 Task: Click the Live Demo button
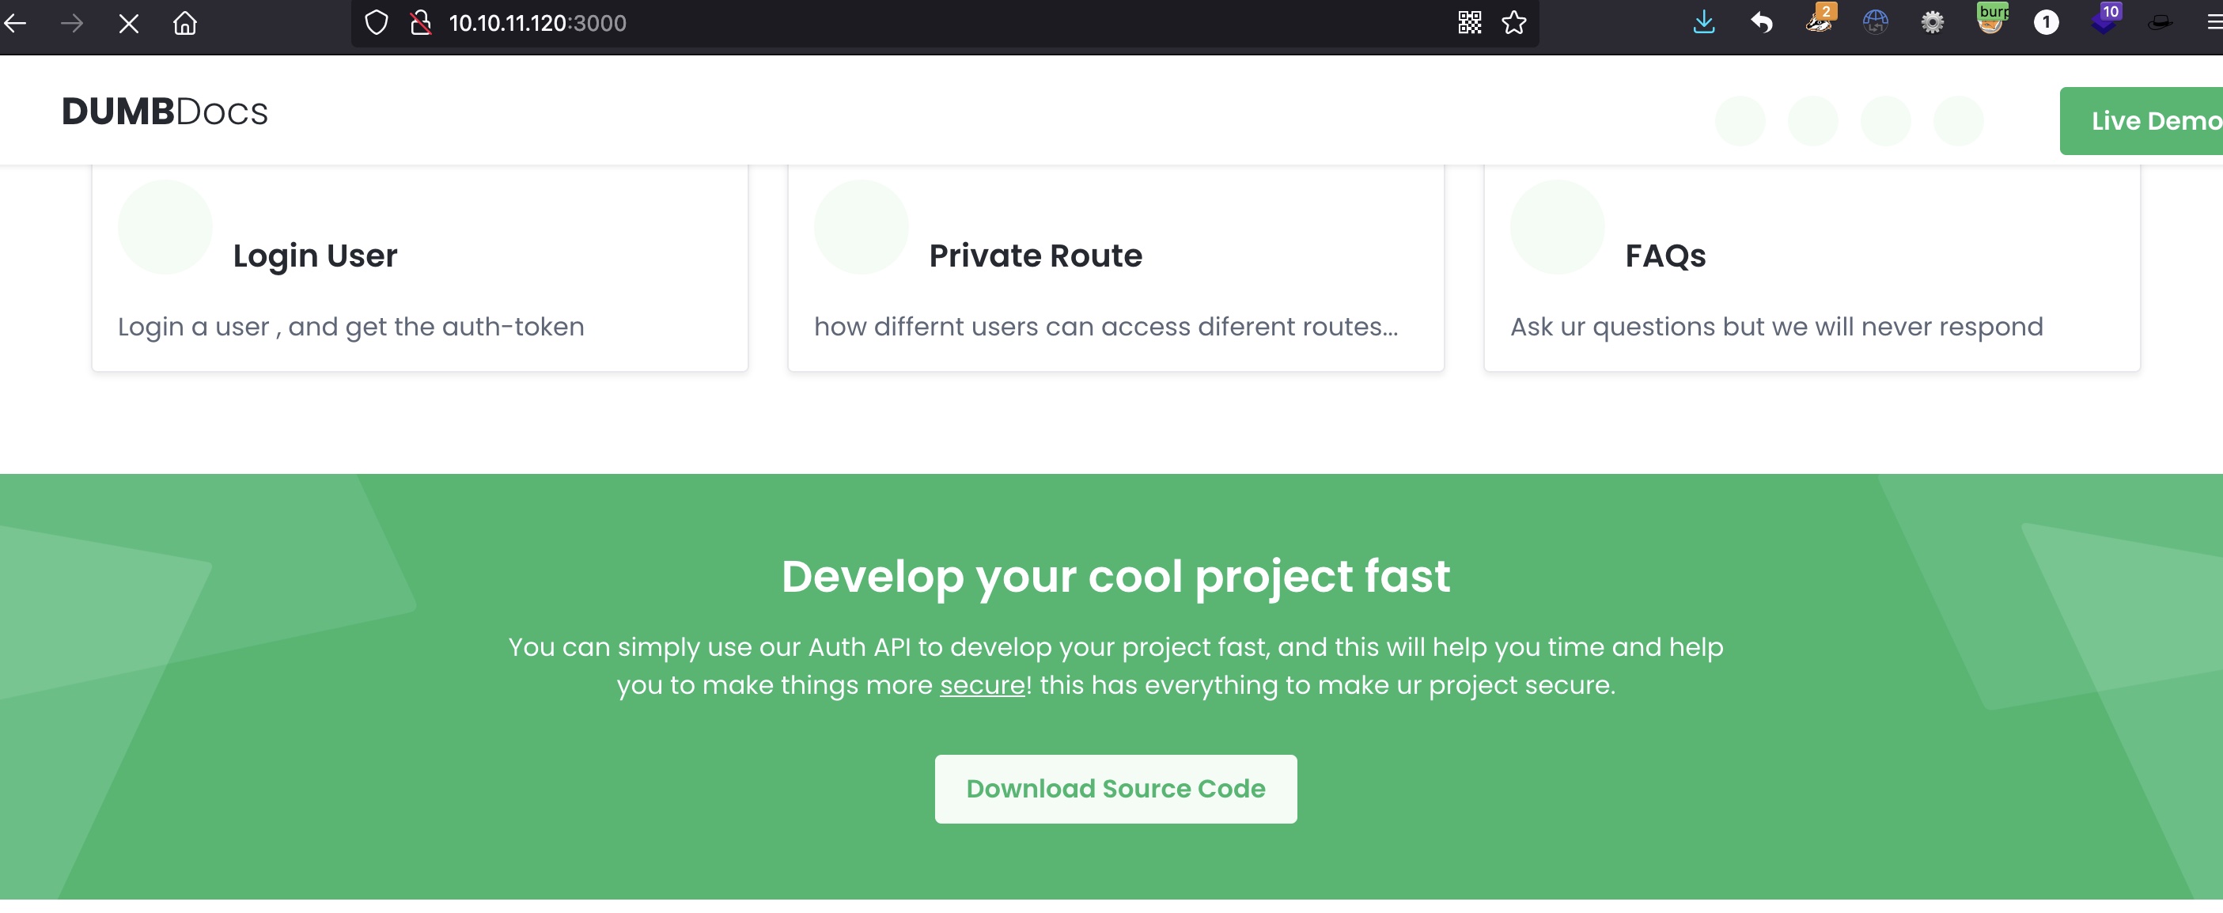tap(2149, 121)
